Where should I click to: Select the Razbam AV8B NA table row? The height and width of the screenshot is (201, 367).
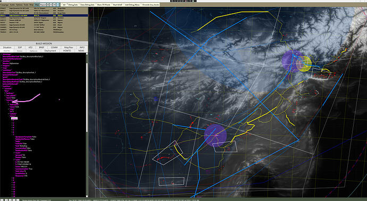tap(44, 20)
